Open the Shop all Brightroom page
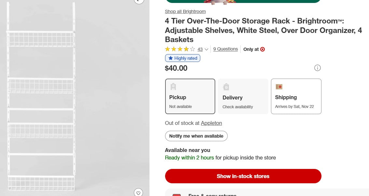This screenshot has height=196, width=369. click(x=185, y=11)
